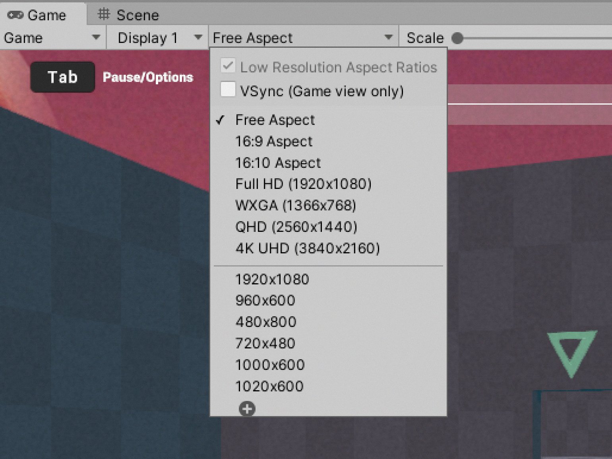The image size is (612, 459).
Task: Open the Game view type dropdown
Action: pos(52,38)
